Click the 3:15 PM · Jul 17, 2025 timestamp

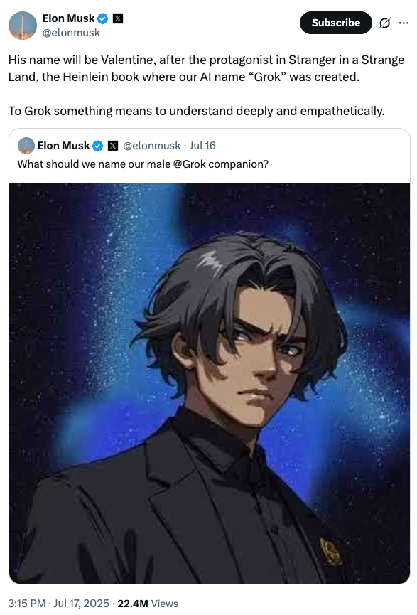58,603
